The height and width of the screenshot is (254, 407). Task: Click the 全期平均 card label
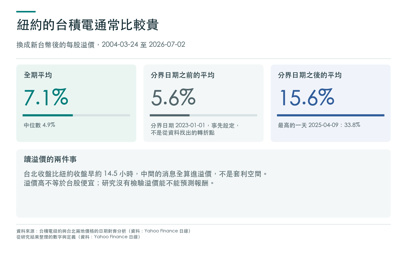click(x=38, y=75)
